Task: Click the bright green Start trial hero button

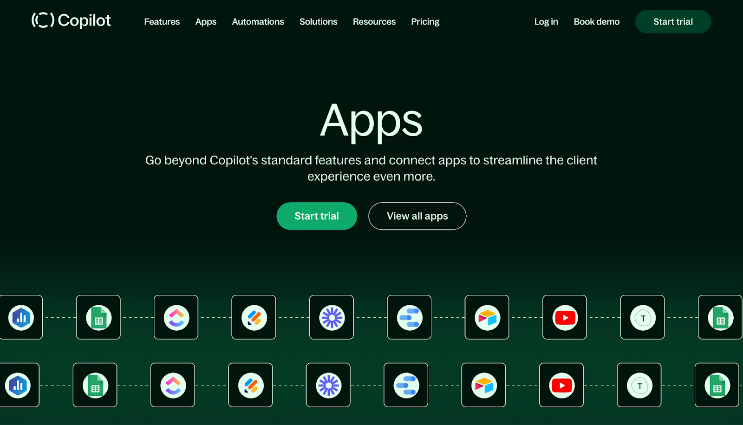Action: [x=317, y=216]
